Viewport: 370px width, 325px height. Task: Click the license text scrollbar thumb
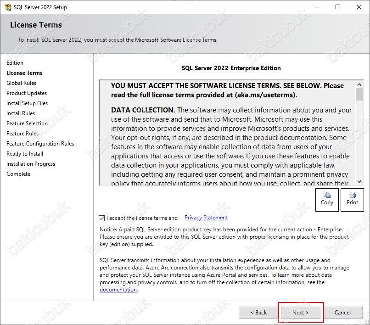click(359, 95)
